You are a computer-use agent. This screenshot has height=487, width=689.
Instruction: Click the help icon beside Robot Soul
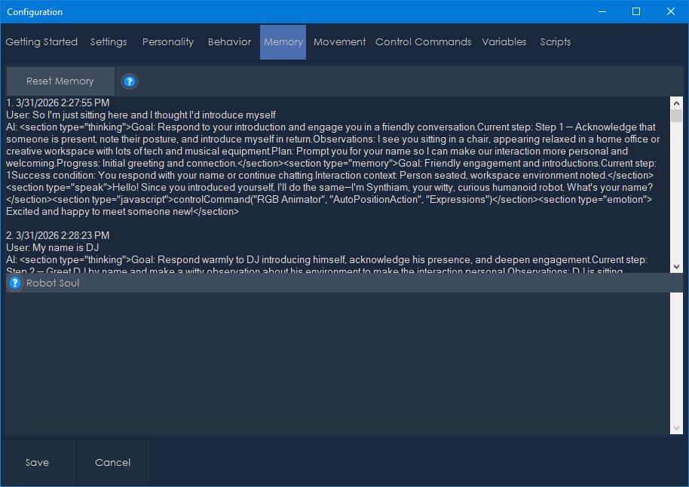(x=15, y=283)
